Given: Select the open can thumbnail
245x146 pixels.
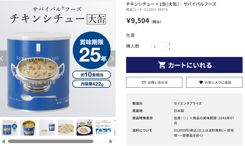Looking at the screenshot, I should [28, 128].
